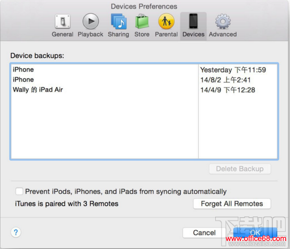
Task: Click the help question mark button
Action: [x=16, y=232]
